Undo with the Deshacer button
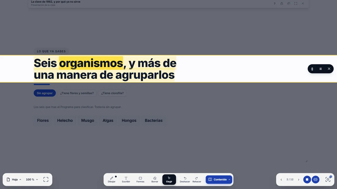The height and width of the screenshot is (189, 337). pyautogui.click(x=185, y=180)
